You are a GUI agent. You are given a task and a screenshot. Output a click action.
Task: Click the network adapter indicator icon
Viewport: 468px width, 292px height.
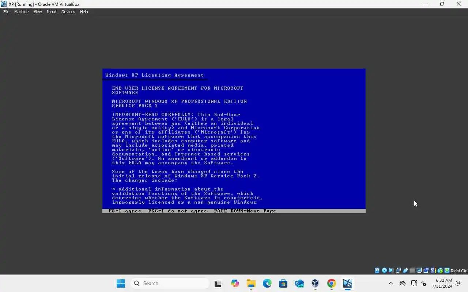pyautogui.click(x=398, y=270)
